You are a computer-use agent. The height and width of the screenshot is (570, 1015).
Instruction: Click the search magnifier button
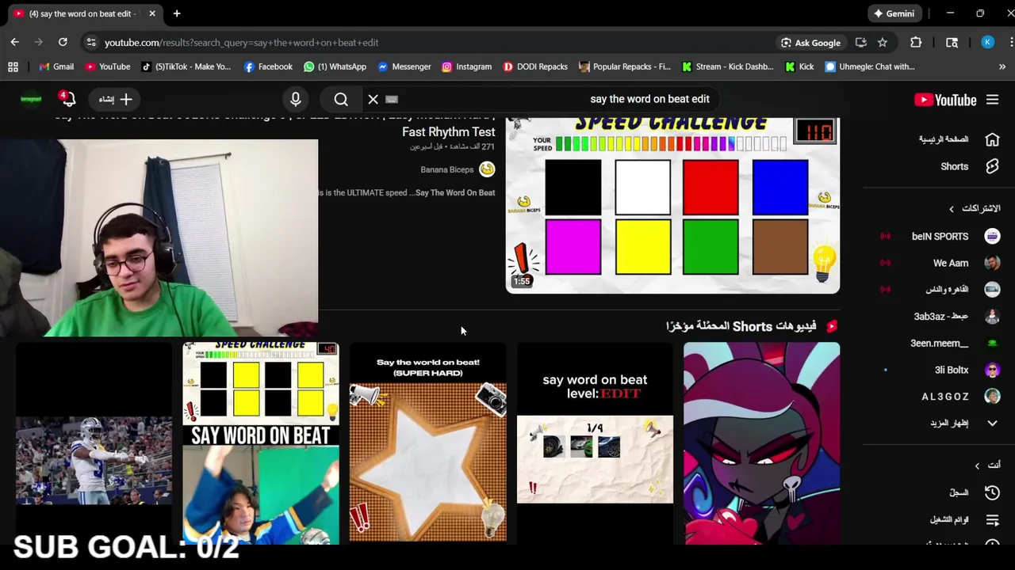pos(341,99)
